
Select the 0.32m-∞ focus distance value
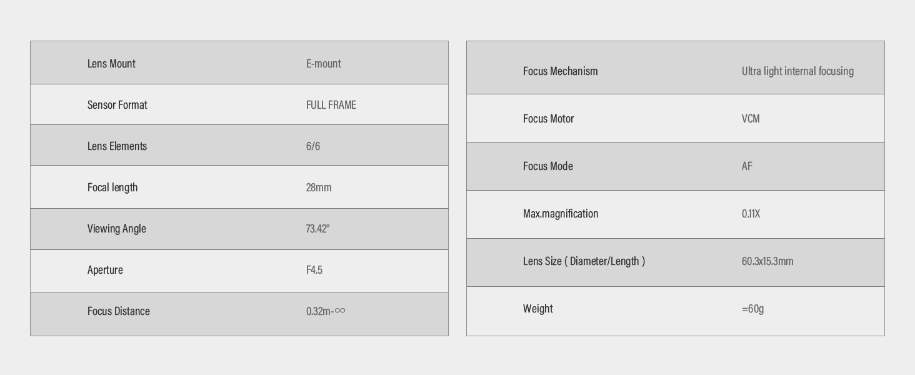[x=325, y=311]
